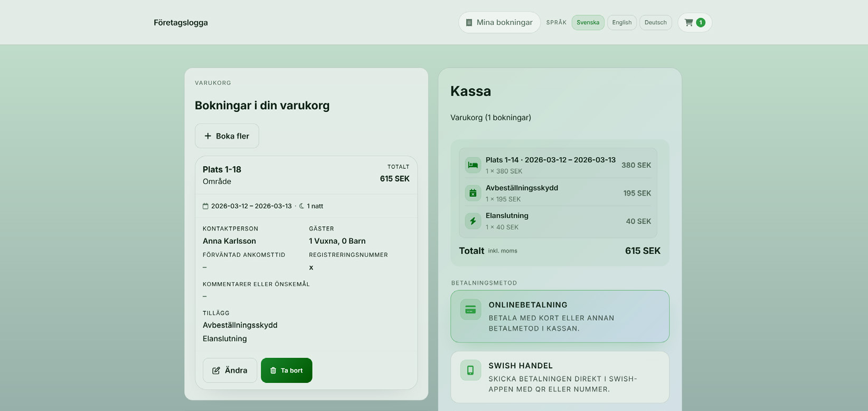Image resolution: width=868 pixels, height=411 pixels.
Task: Click the Varukorg (1 bokningar) text
Action: [490, 118]
